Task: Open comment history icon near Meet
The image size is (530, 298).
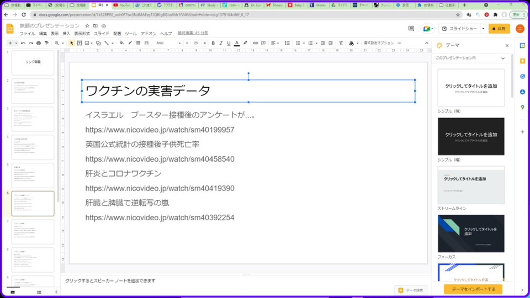Action: [411, 29]
